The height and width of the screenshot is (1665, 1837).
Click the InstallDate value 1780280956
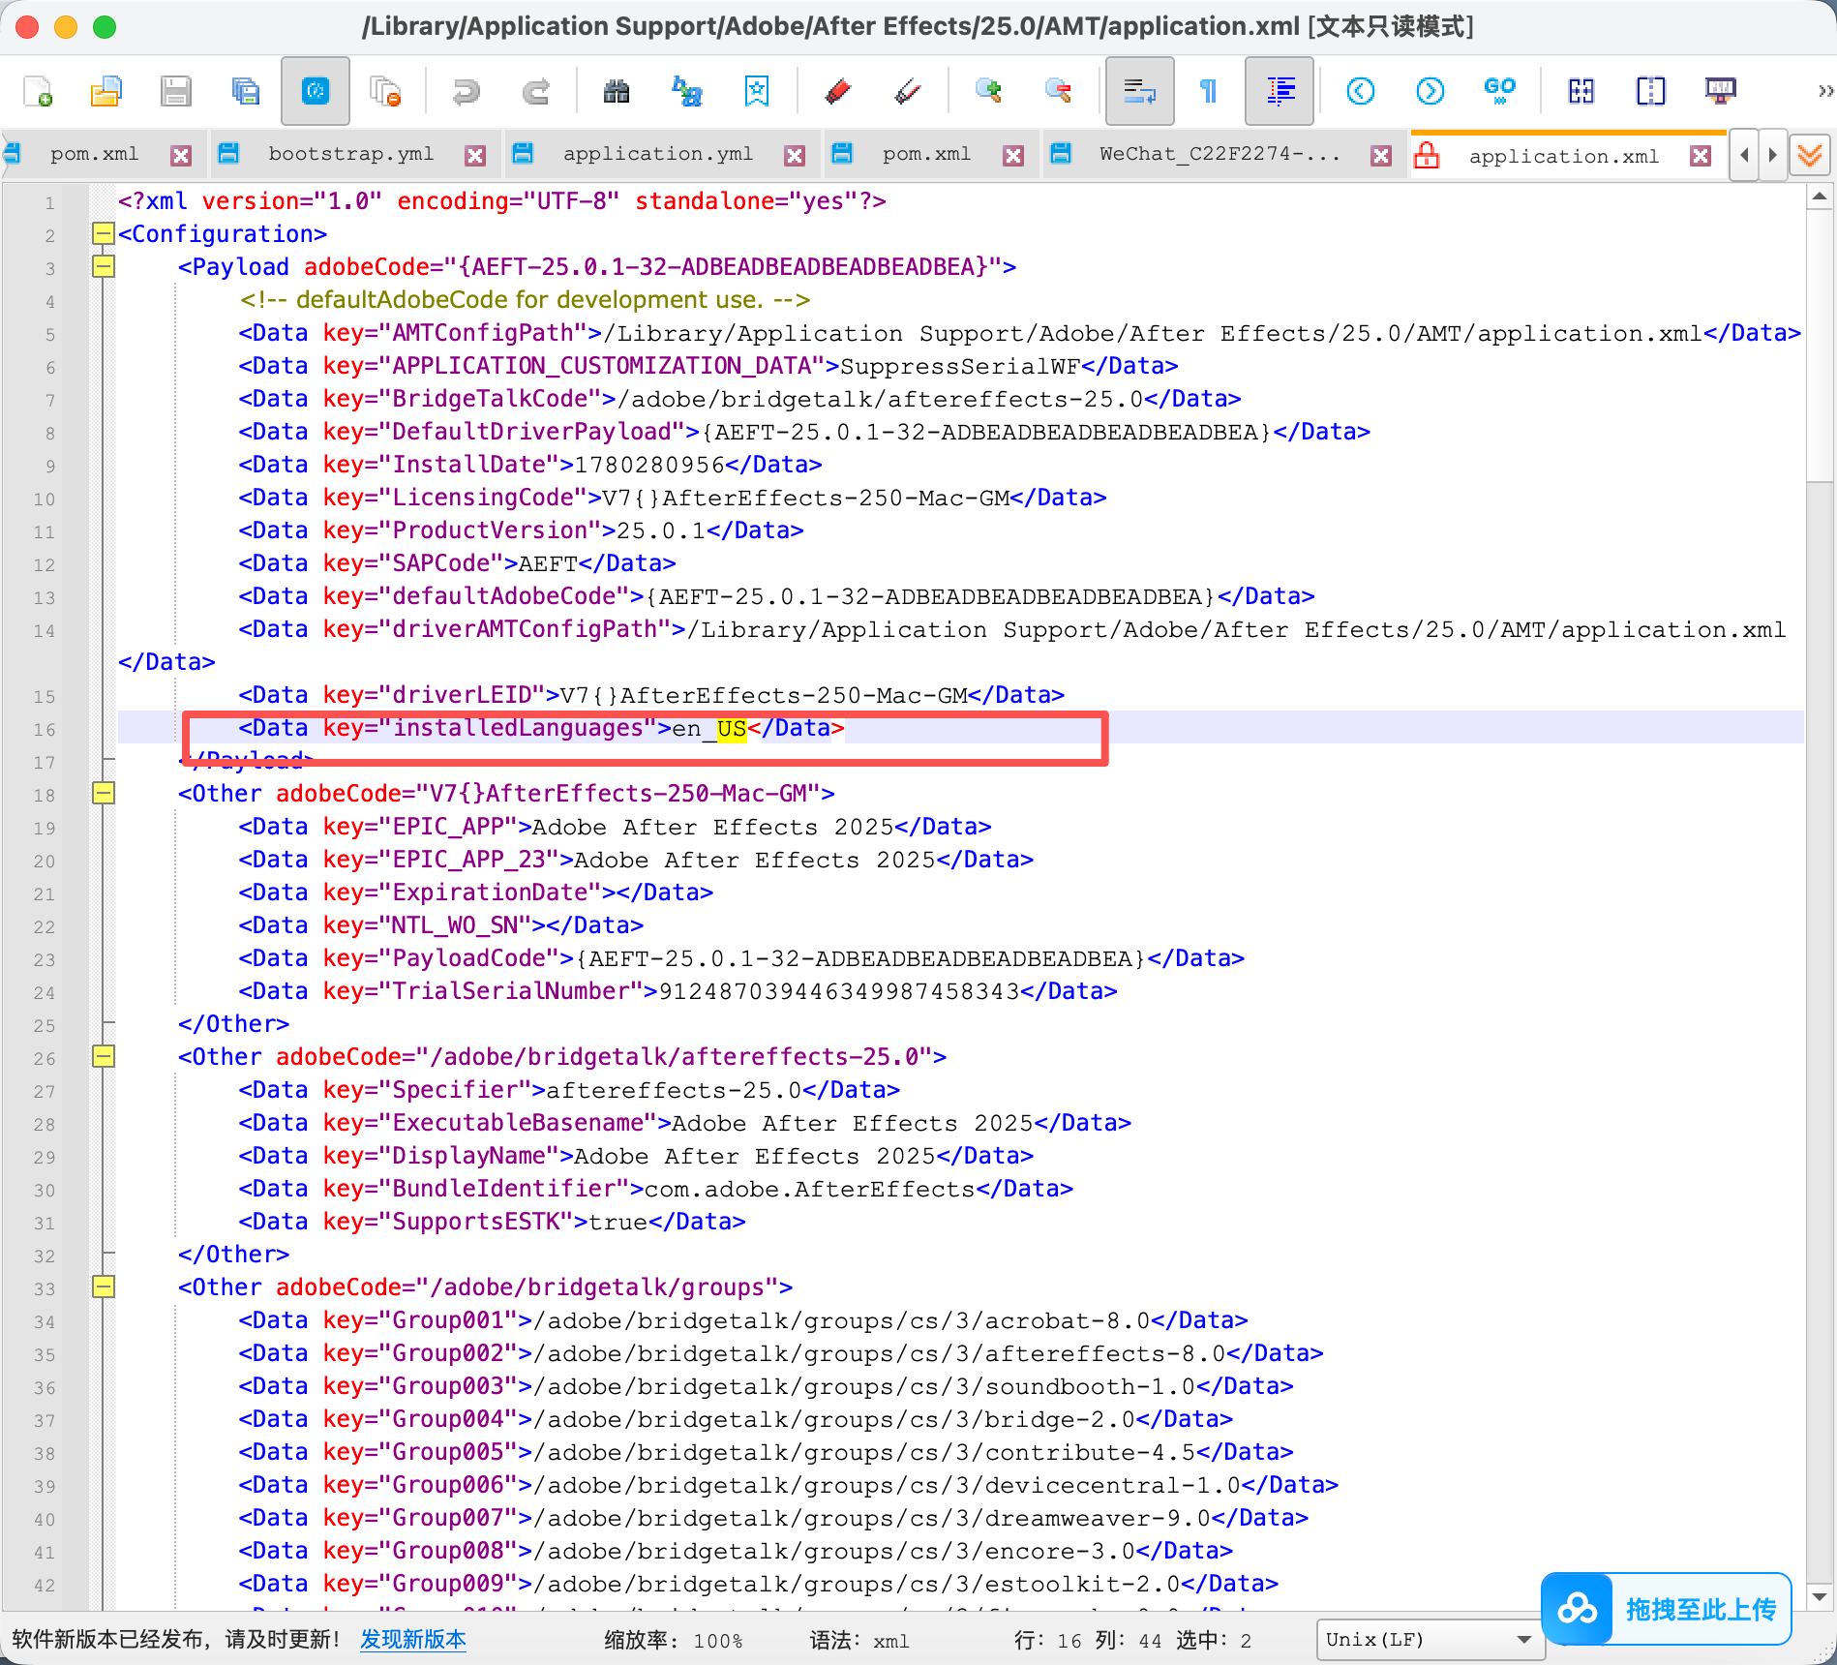pos(649,465)
